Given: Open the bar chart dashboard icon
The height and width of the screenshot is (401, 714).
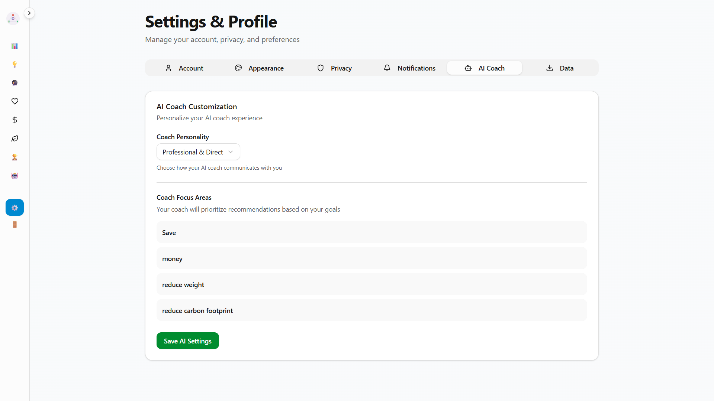Looking at the screenshot, I should 15,46.
